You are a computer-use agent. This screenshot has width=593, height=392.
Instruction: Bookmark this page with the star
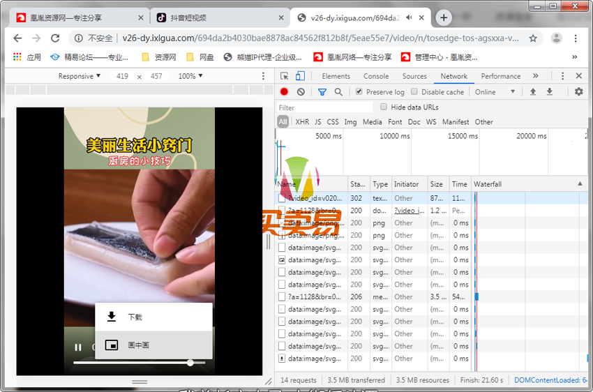[533, 38]
